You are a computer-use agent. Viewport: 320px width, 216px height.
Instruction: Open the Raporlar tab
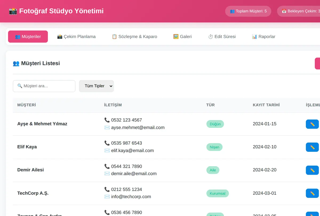tap(263, 37)
